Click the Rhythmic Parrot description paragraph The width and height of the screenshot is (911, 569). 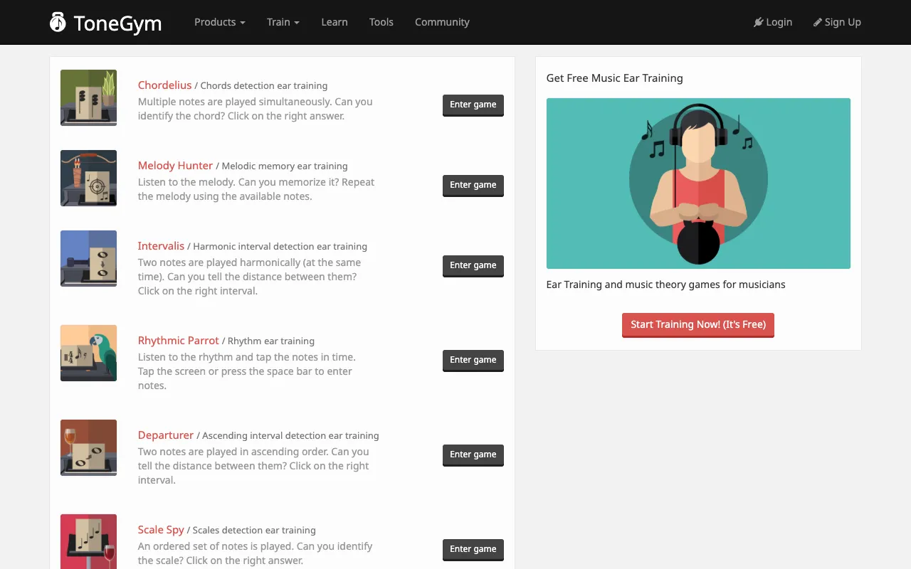[247, 371]
